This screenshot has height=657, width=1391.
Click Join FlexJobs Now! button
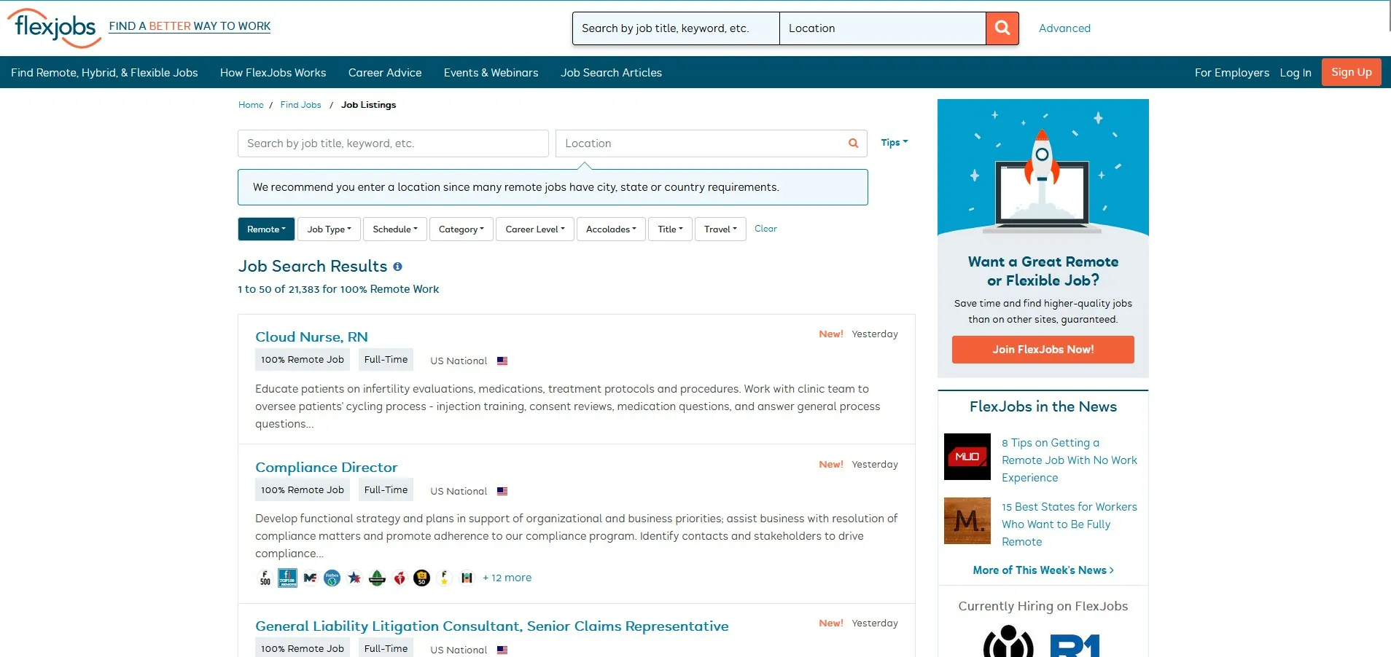coord(1043,350)
